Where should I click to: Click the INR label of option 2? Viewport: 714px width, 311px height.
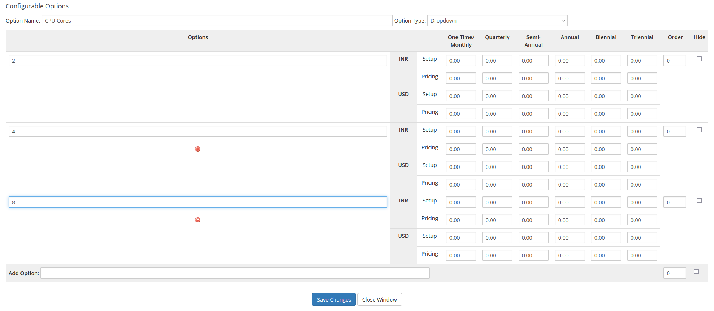[x=403, y=59]
